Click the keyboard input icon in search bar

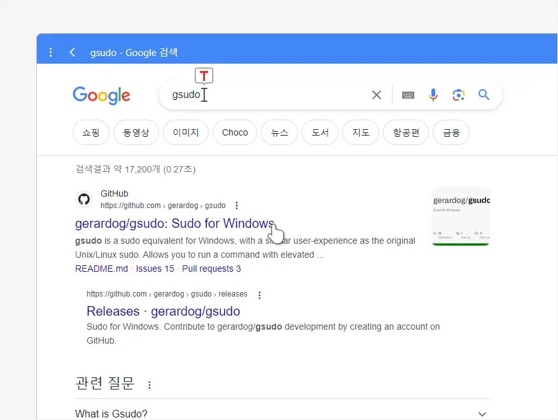[408, 94]
